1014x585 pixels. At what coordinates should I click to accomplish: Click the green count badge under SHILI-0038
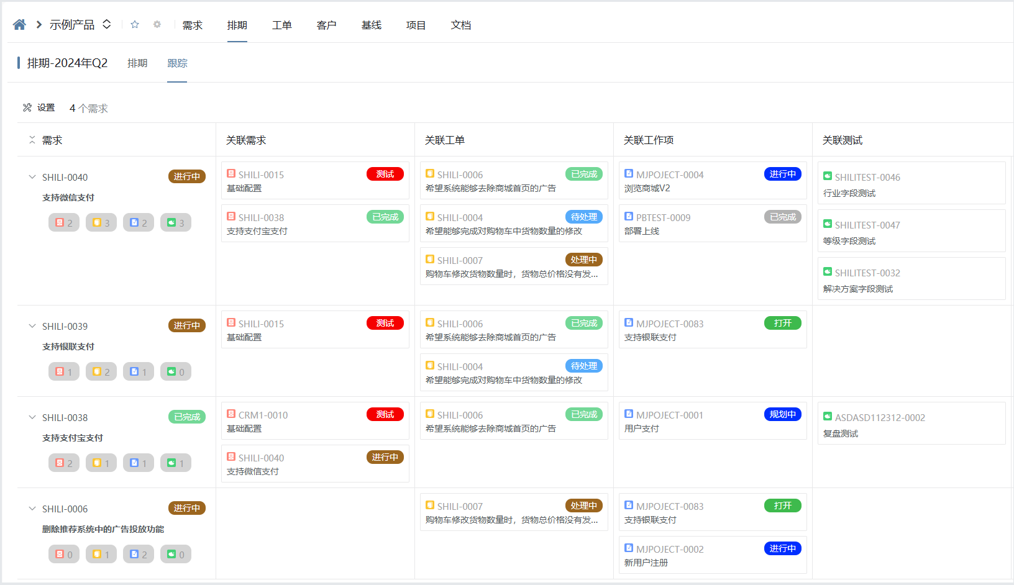click(x=175, y=462)
